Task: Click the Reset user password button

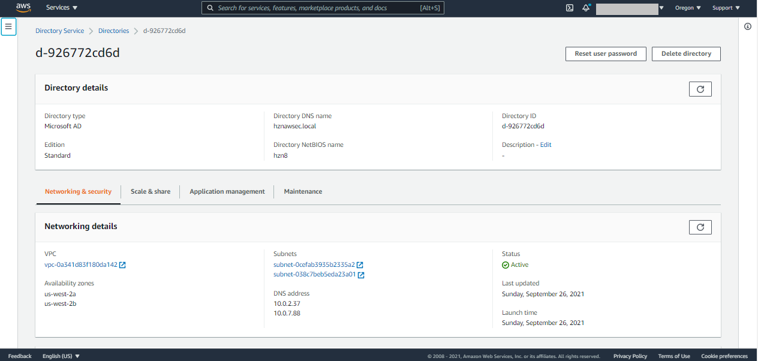Action: (606, 53)
